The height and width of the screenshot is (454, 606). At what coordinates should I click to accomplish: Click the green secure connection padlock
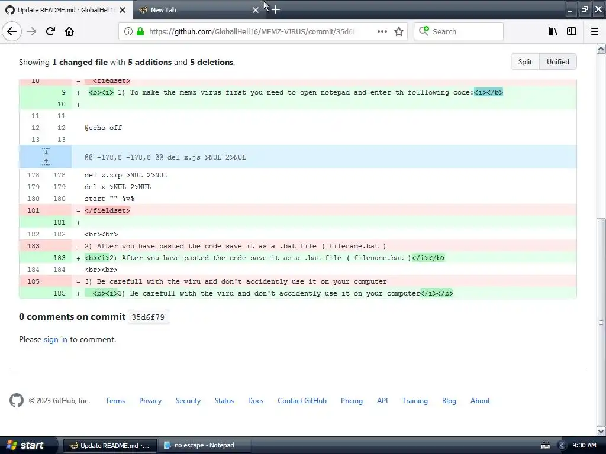(140, 31)
